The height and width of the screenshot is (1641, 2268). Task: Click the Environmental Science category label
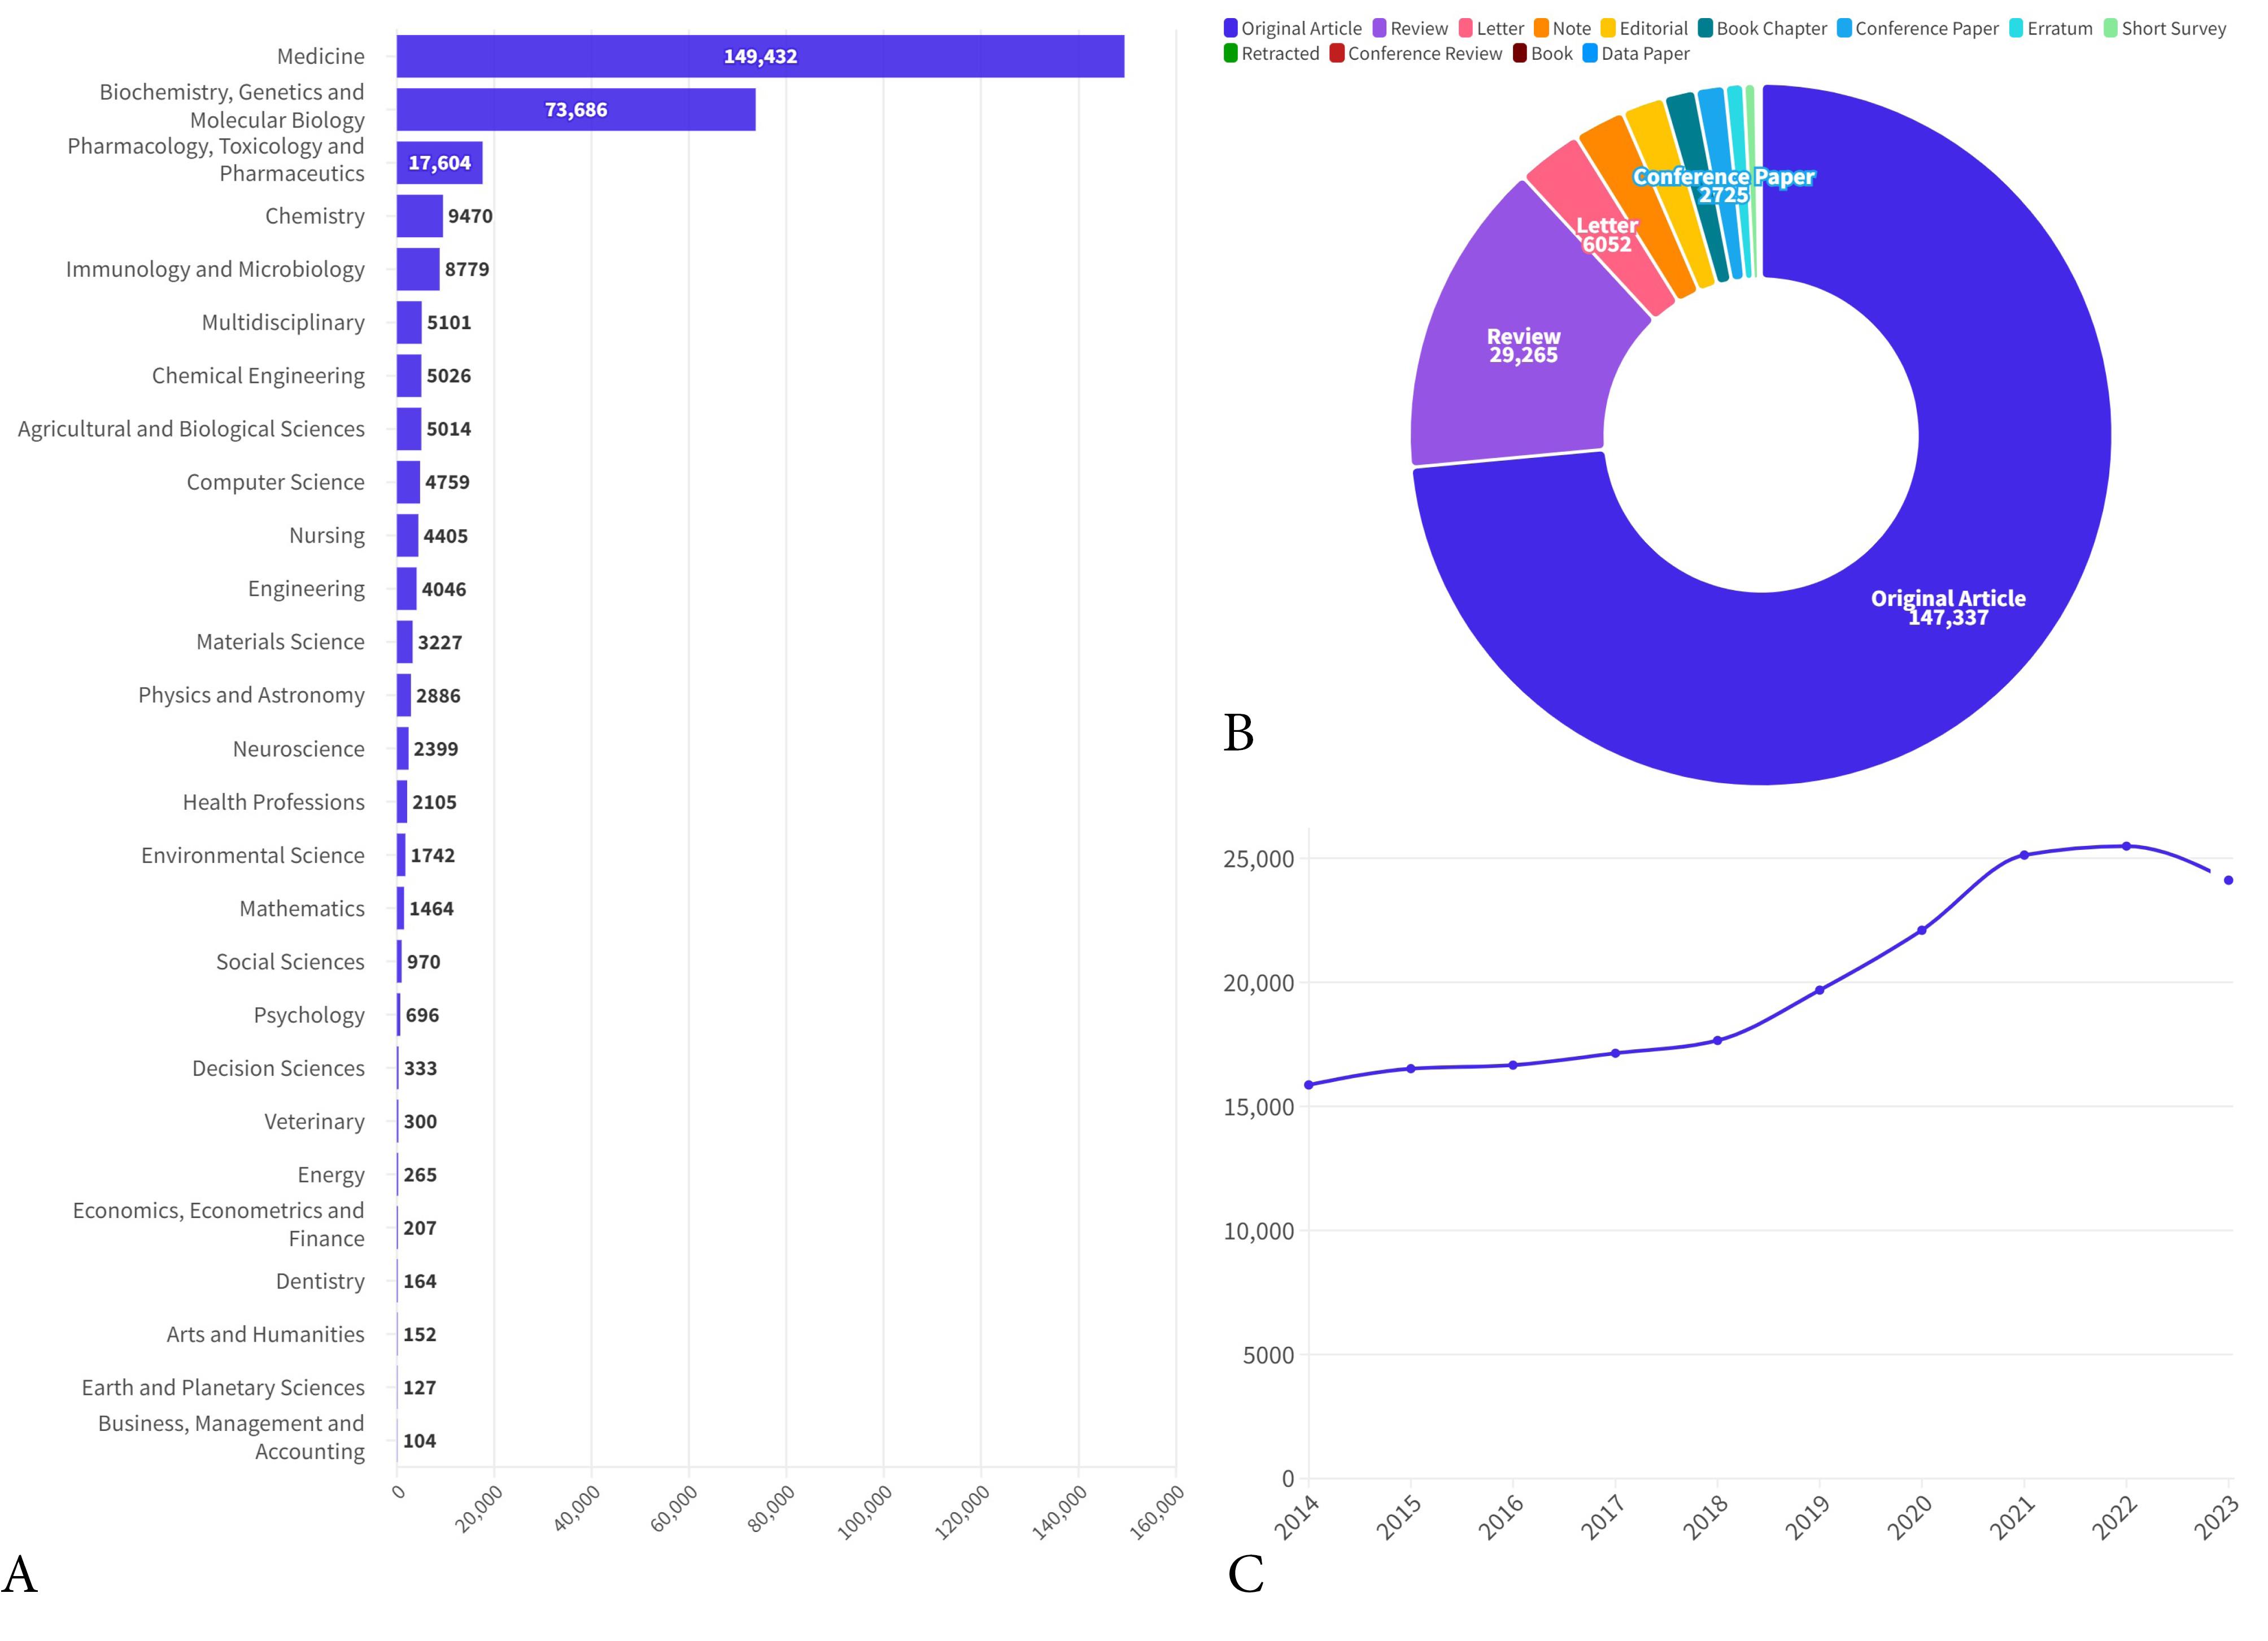point(253,855)
